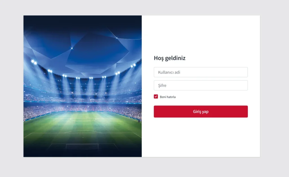Click the floodlights at upper right of stadium
Image resolution: width=289 pixels, height=177 pixels.
coord(133,66)
